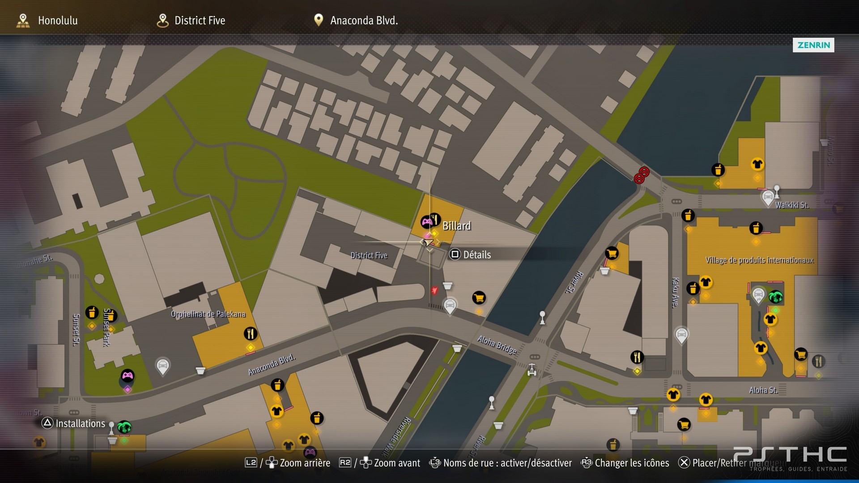Toggle a marker with Placer/Retirer marqueur
The height and width of the screenshot is (483, 859).
[731, 463]
